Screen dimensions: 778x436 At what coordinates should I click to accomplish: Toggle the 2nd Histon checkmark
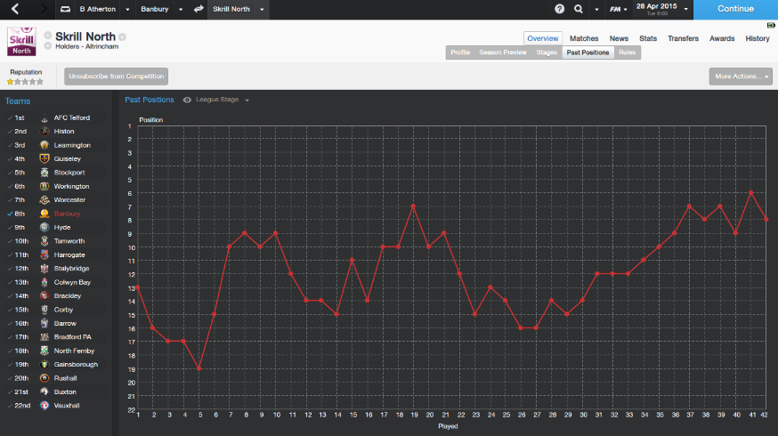pyautogui.click(x=10, y=132)
